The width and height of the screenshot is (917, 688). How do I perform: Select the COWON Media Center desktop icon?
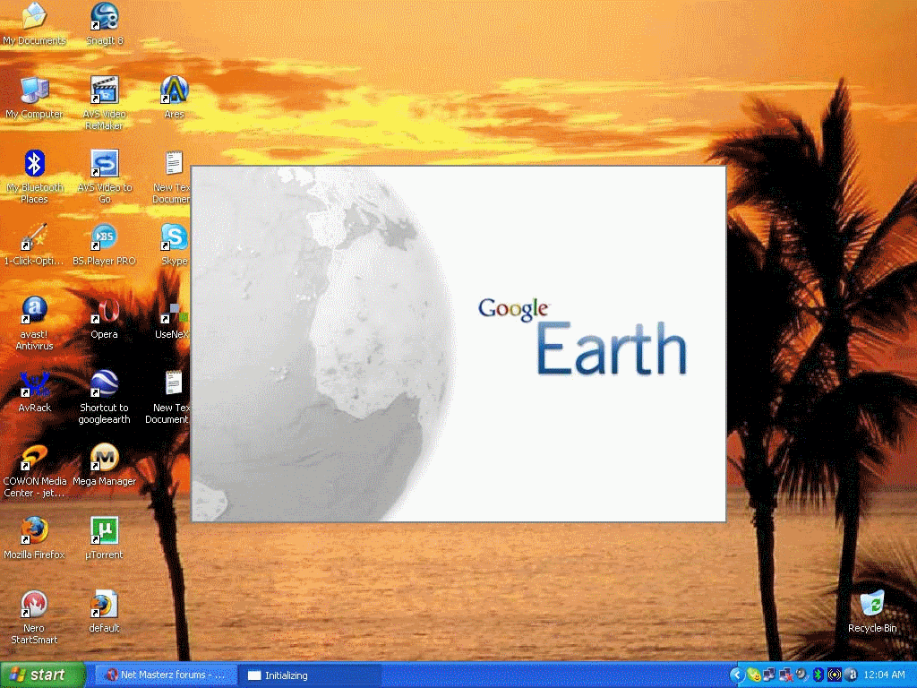tap(34, 458)
